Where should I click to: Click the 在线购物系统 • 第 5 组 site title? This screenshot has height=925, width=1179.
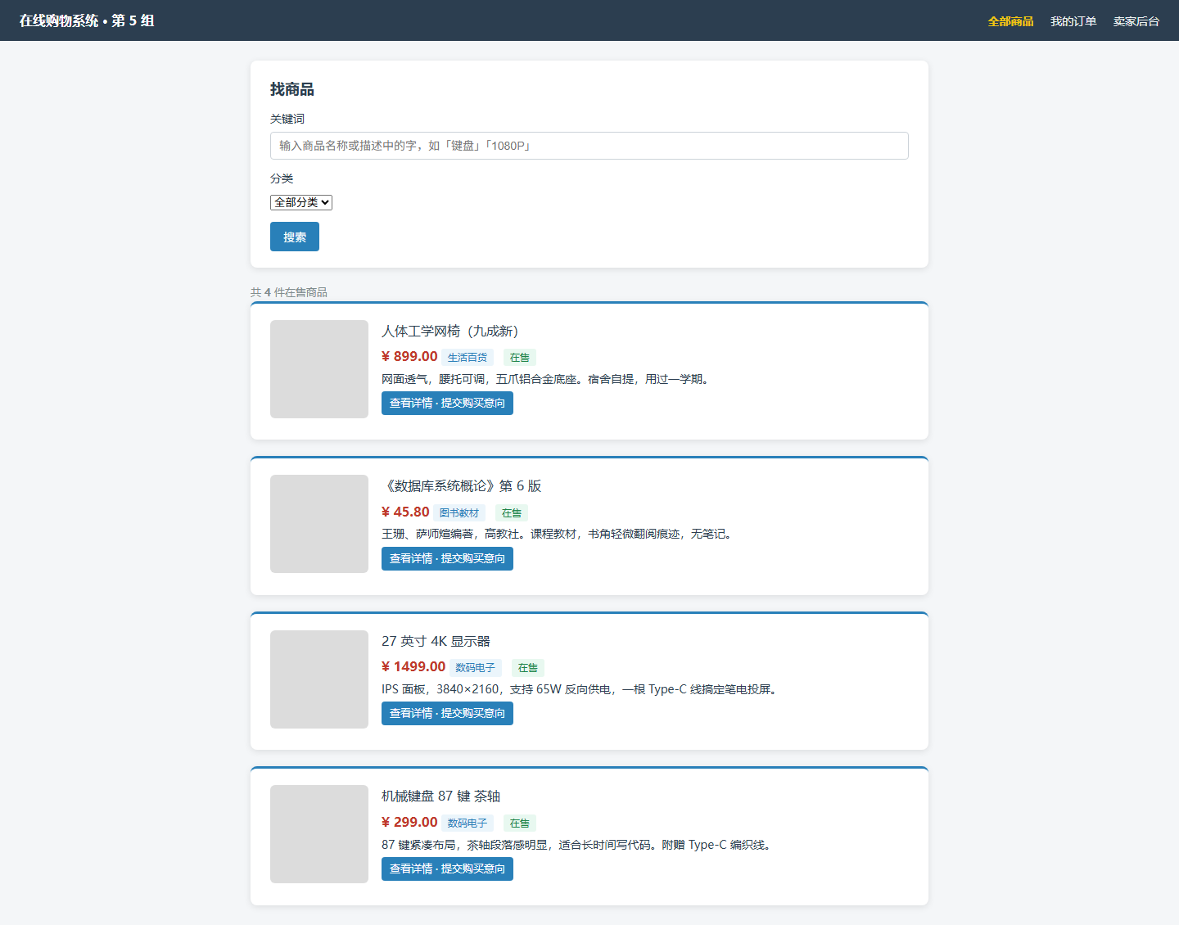pos(87,20)
